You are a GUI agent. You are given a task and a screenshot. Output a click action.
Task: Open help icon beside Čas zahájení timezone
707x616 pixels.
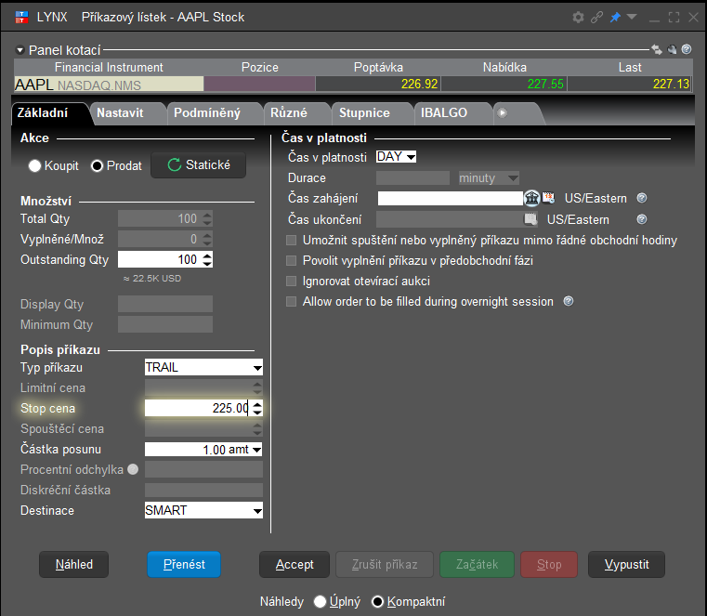(x=642, y=198)
